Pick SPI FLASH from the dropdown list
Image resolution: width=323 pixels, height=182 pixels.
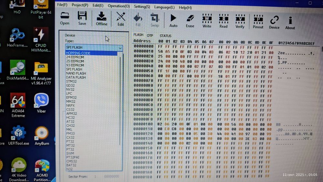click(x=74, y=69)
